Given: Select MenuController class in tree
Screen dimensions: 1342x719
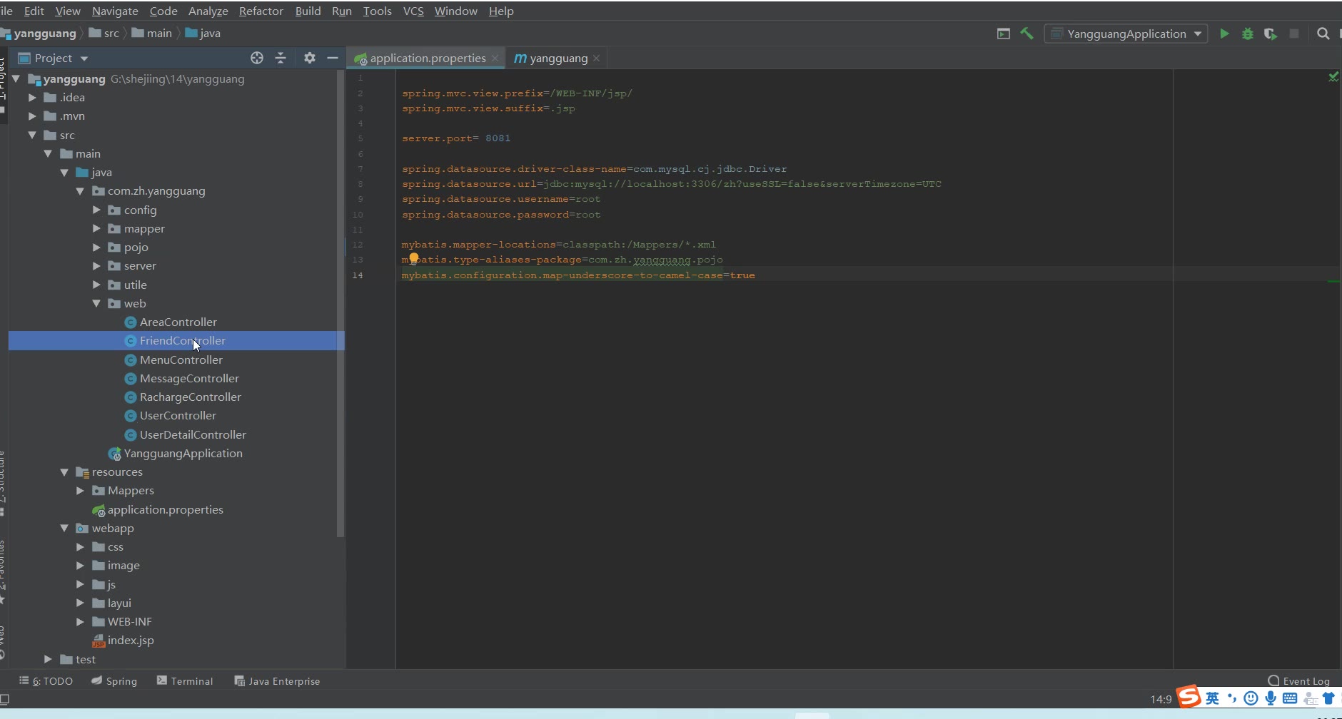Looking at the screenshot, I should point(181,360).
